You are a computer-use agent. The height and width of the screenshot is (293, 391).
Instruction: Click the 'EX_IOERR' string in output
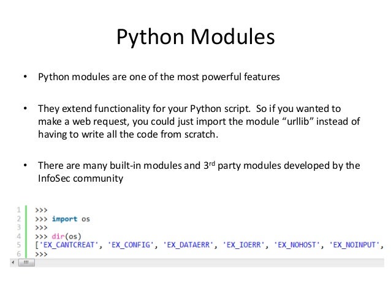(244, 245)
